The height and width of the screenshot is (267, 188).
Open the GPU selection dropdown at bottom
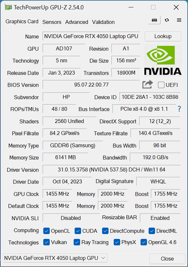(x=55, y=258)
